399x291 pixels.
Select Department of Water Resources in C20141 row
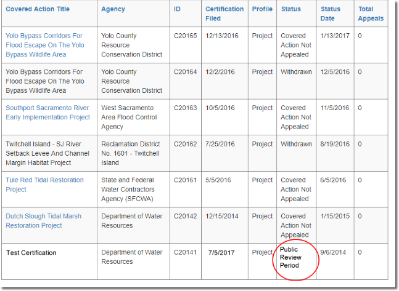(x=132, y=257)
